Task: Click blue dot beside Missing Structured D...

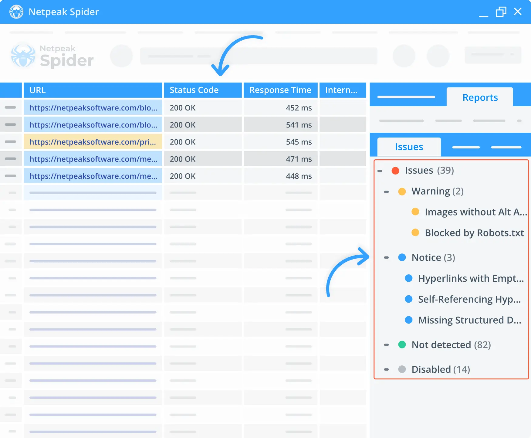Action: coord(409,320)
